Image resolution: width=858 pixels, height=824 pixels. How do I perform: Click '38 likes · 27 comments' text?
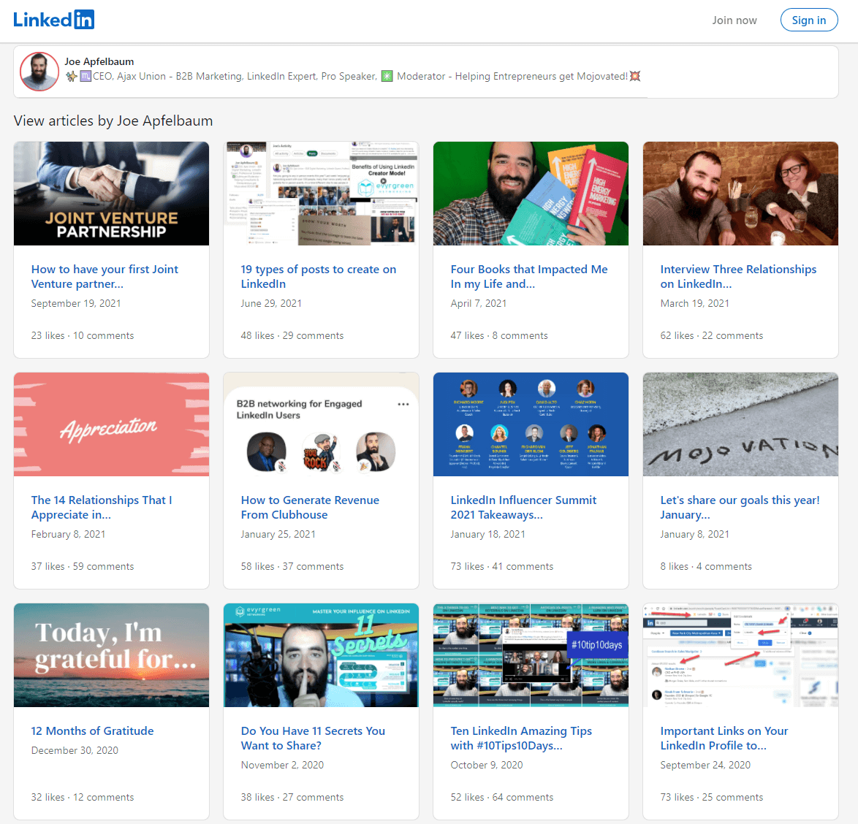click(x=292, y=797)
